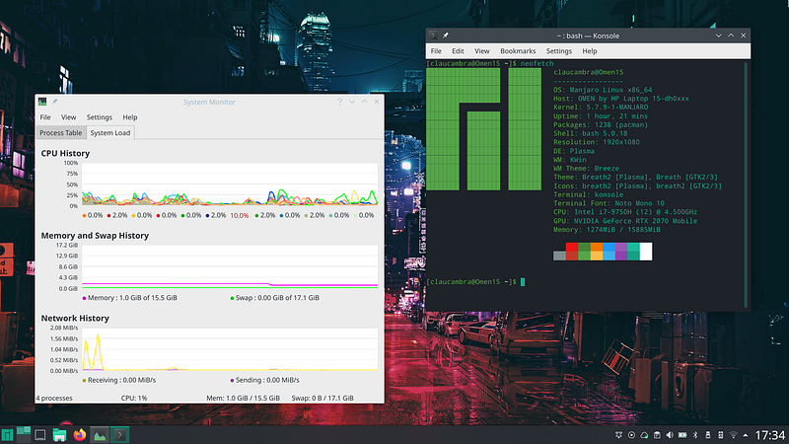Open System Monitor View menu
The image size is (789, 444).
point(68,117)
